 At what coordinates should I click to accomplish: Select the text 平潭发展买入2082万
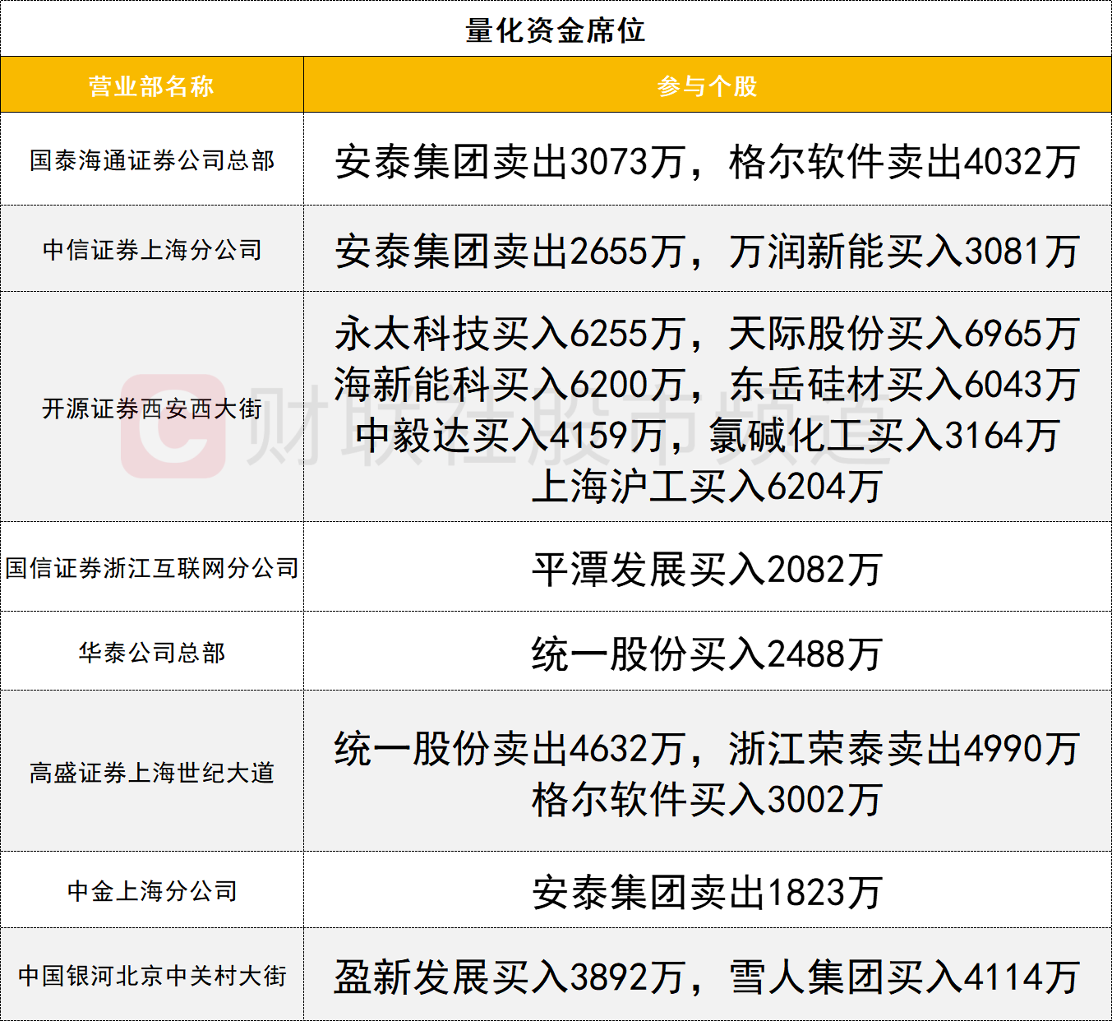(x=707, y=570)
